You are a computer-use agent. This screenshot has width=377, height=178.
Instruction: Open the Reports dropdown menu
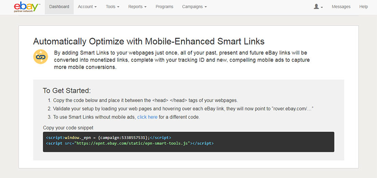pos(137,7)
